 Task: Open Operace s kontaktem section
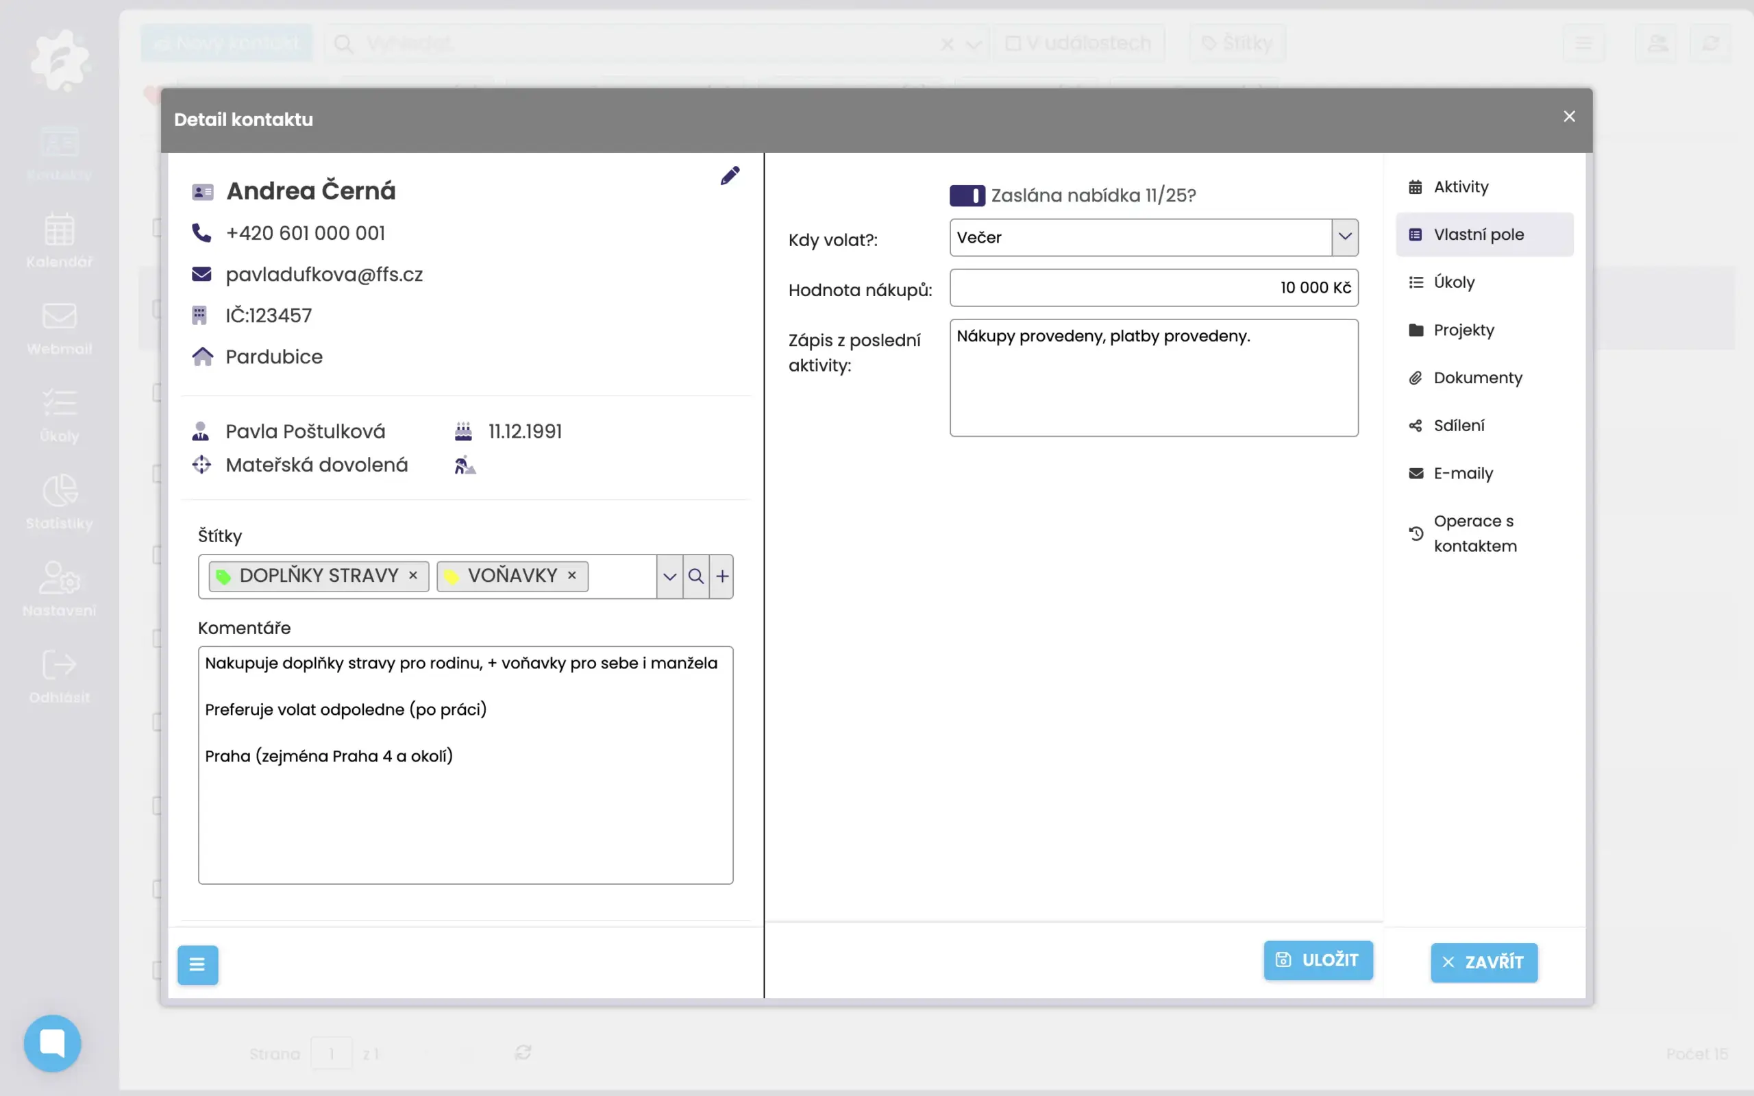[1474, 533]
